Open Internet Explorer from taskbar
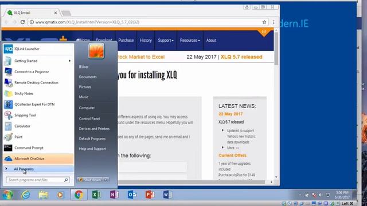The image size is (367, 206). pyautogui.click(x=25, y=195)
